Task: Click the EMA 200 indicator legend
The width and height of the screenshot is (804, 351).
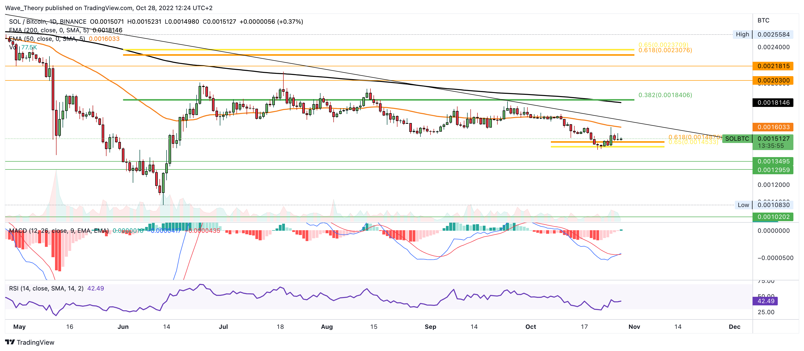Action: click(48, 30)
